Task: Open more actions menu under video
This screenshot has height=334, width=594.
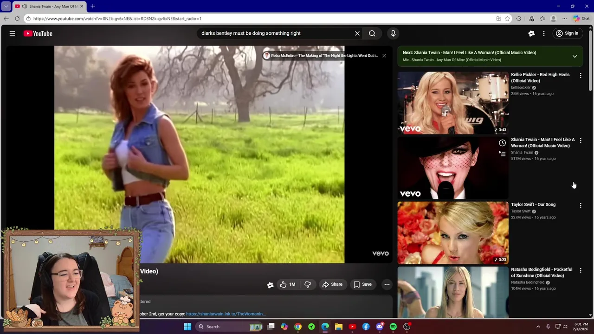Action: 387,284
